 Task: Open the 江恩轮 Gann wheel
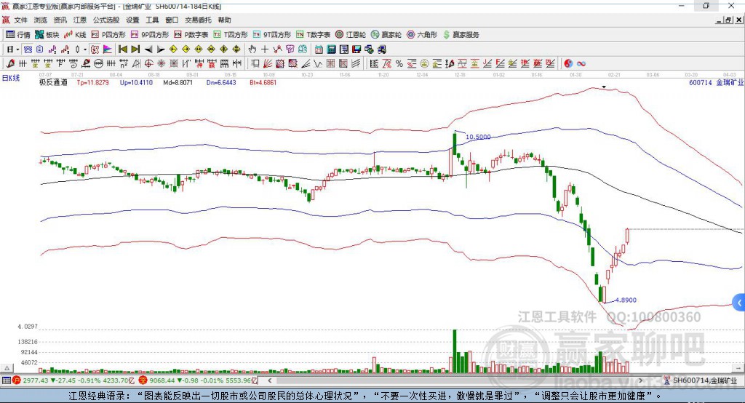(x=351, y=35)
